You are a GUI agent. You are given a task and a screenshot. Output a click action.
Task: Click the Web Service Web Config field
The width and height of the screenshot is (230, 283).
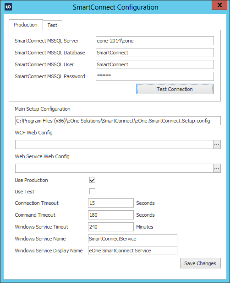pos(114,168)
